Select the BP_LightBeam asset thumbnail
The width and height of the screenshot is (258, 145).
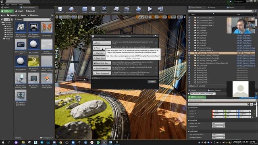(21, 61)
